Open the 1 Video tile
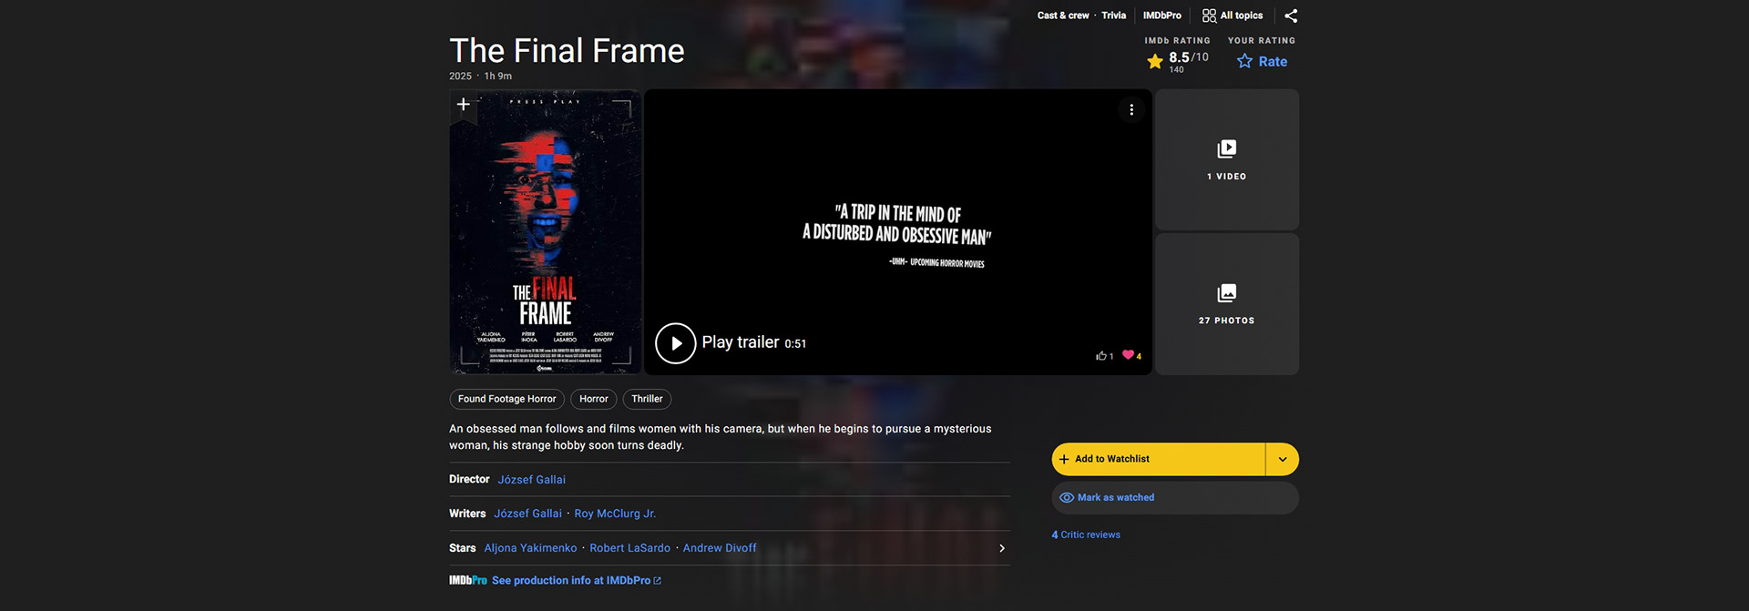Viewport: 1749px width, 611px height. point(1227,159)
